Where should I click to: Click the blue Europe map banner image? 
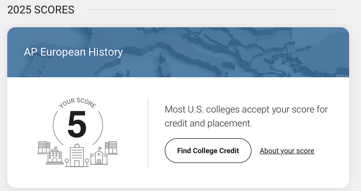pyautogui.click(x=178, y=52)
